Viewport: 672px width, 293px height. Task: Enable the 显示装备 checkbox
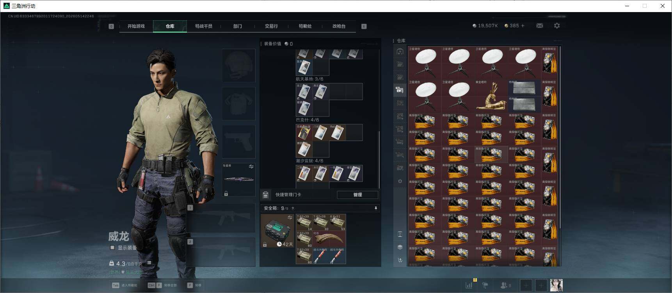pos(112,247)
